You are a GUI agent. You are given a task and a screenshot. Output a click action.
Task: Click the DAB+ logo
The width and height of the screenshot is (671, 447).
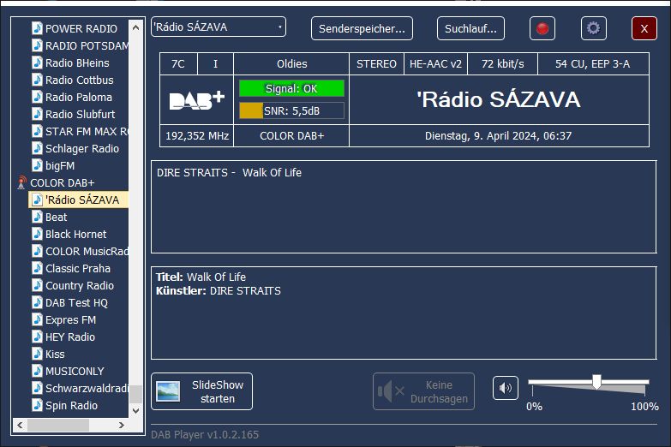pyautogui.click(x=196, y=99)
